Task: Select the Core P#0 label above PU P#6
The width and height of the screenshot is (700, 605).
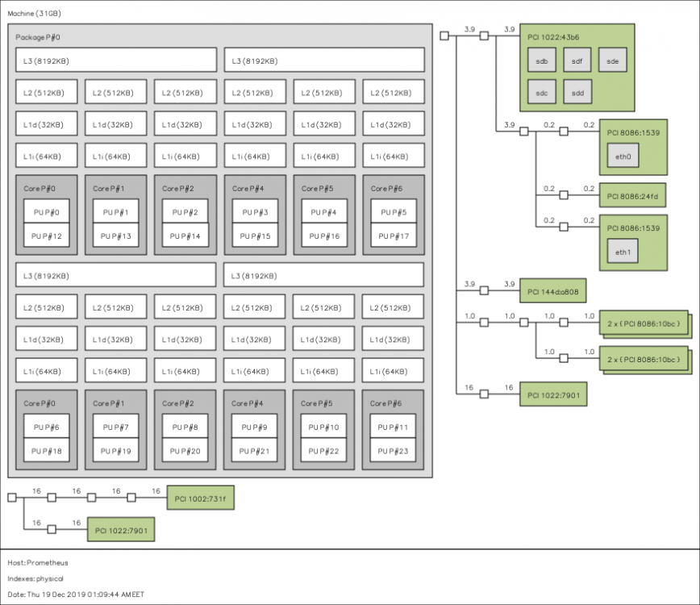Action: pyautogui.click(x=40, y=403)
